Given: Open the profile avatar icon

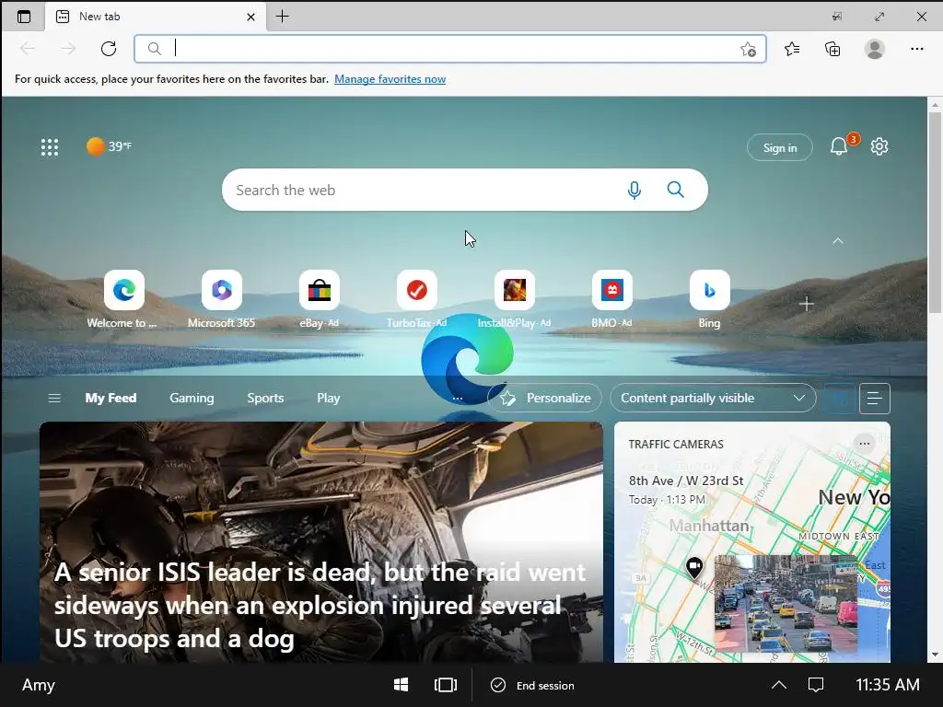Looking at the screenshot, I should click(875, 49).
